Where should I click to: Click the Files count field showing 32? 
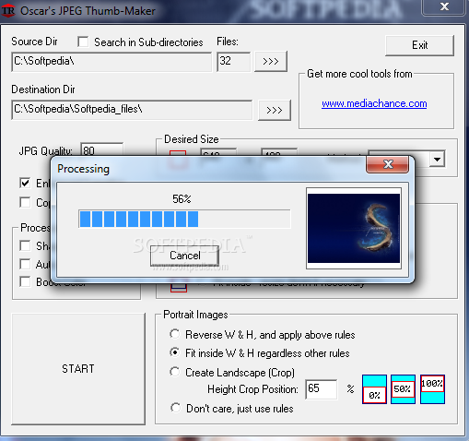coord(234,62)
